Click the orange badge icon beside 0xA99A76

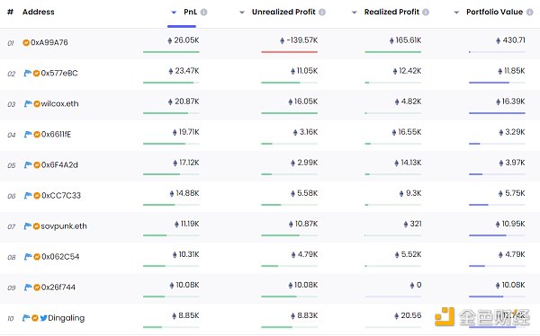pos(26,42)
